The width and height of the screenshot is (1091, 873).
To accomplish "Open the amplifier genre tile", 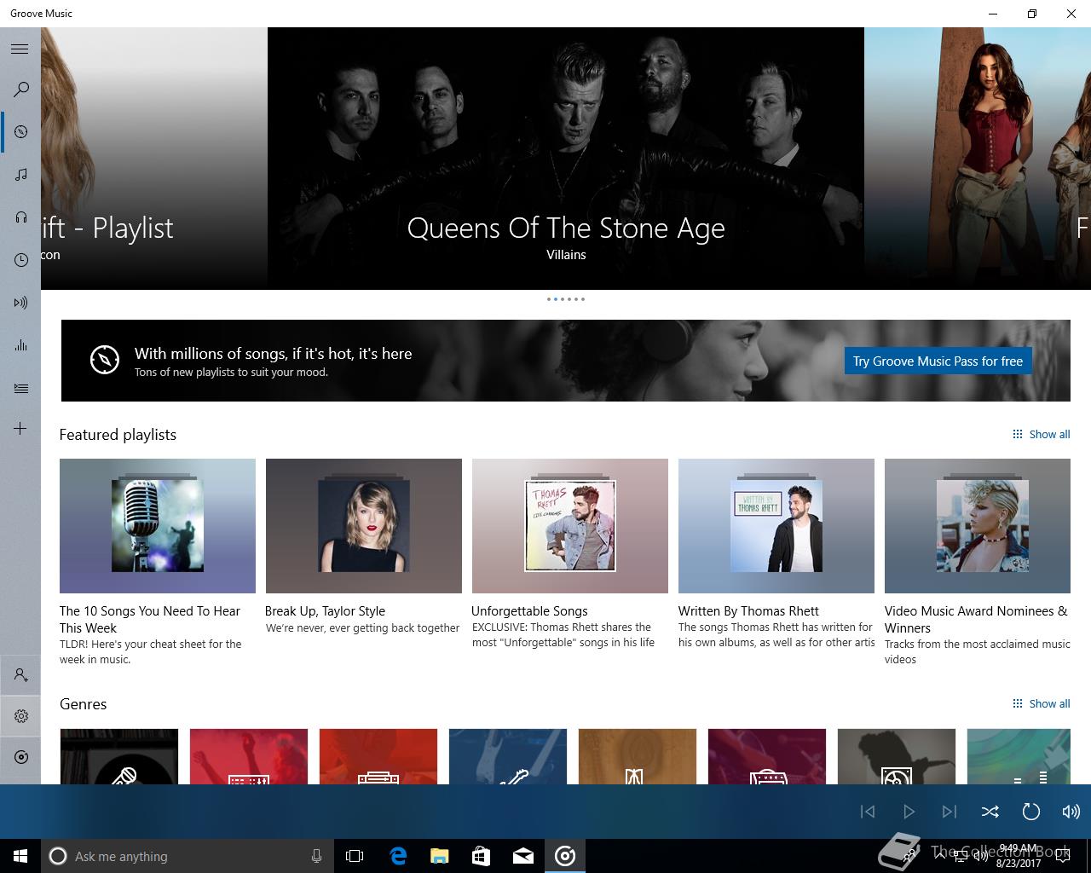I will pos(767,756).
